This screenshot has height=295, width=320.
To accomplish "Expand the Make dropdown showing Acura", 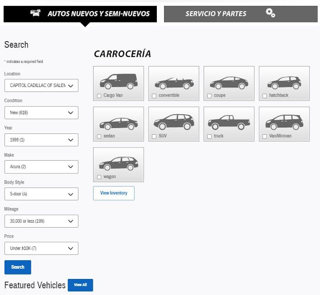I will point(41,167).
